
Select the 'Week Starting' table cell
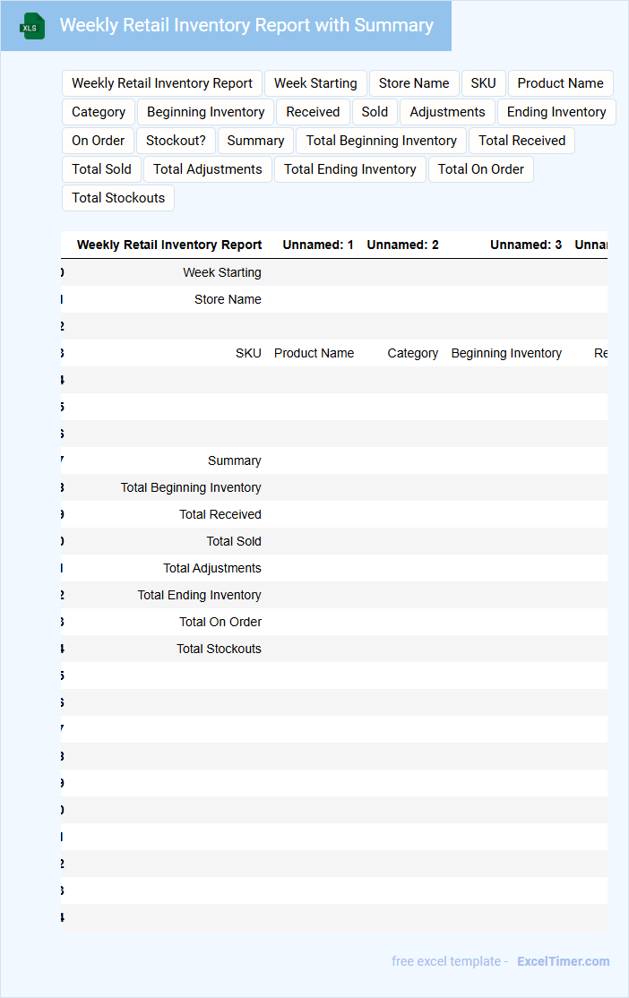(222, 272)
